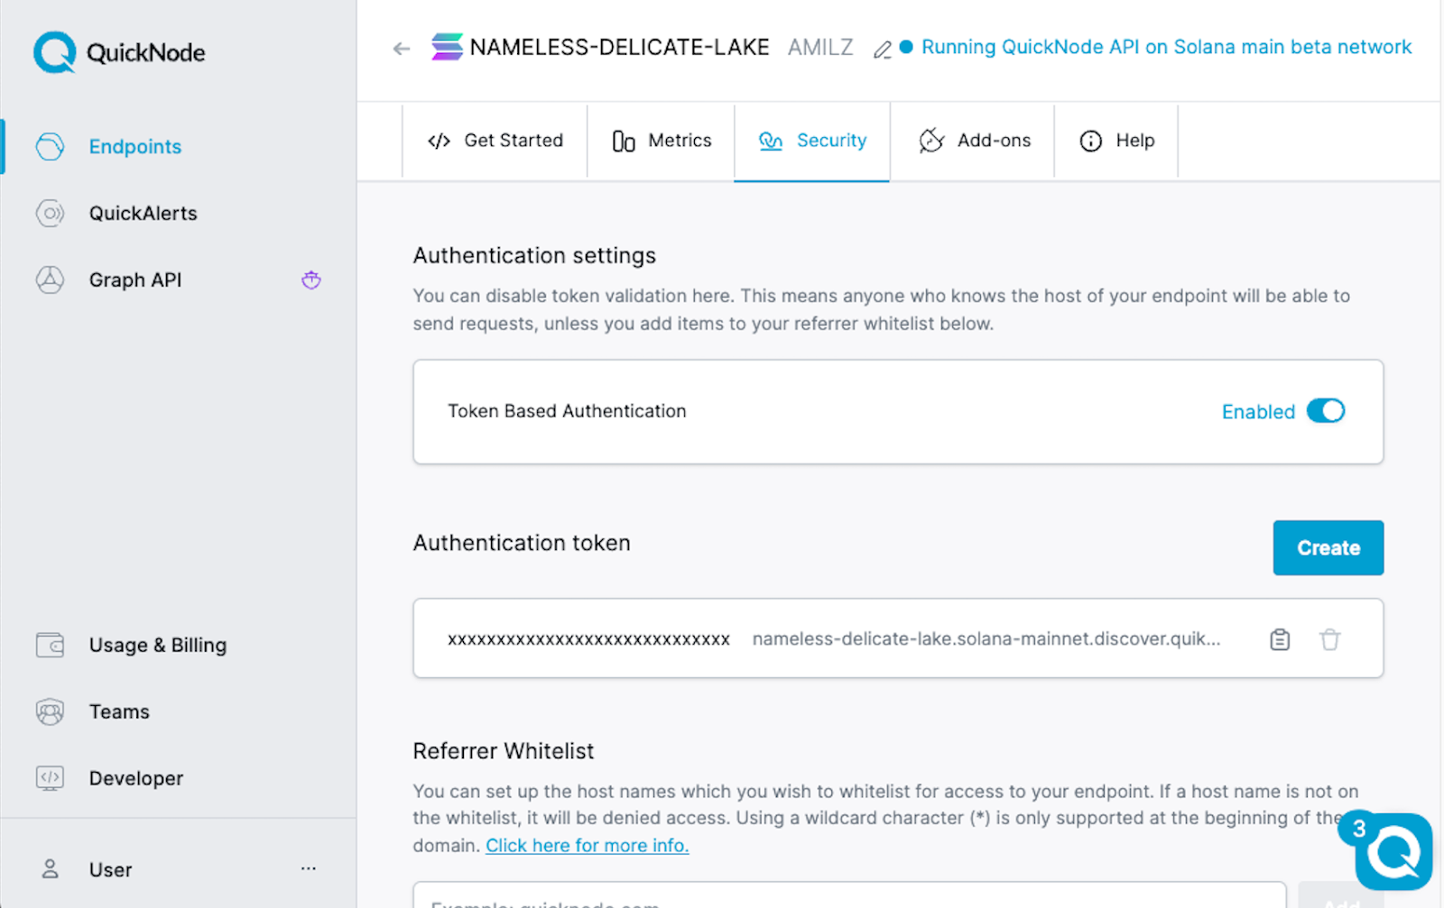Click the referrer whitelist host name field
The height and width of the screenshot is (908, 1444).
pos(849,894)
